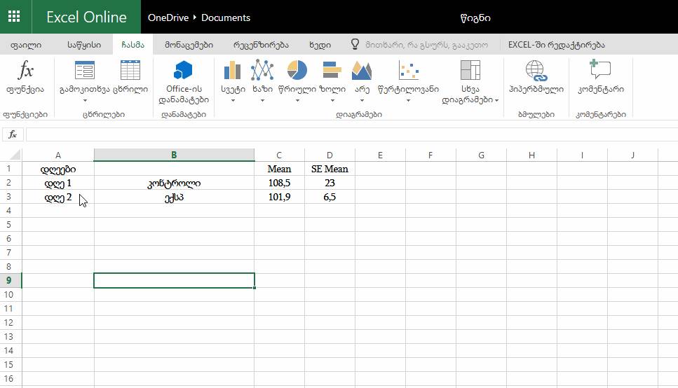678x388 pixels.
Task: Expand the ხაზი chart dropdown arrow
Action: pos(262,101)
